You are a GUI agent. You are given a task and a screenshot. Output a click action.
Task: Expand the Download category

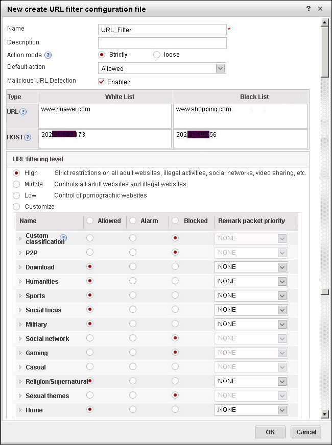(x=20, y=267)
